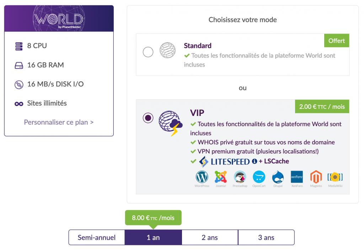Viewport: 364px width, 251px height.
Task: Click the Magento logo icon
Action: (x=316, y=177)
